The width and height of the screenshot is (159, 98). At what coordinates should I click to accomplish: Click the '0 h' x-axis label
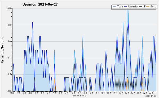[x=12, y=93]
